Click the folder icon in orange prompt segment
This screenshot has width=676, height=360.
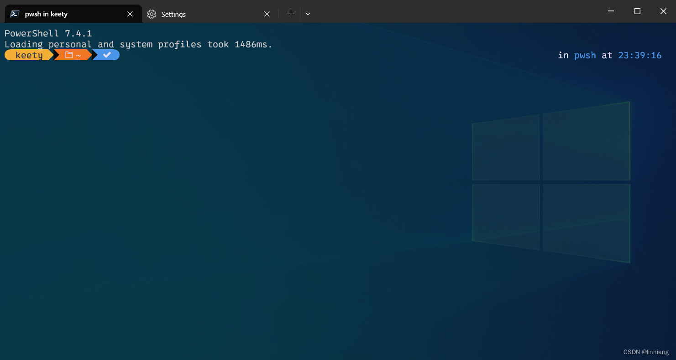68,55
